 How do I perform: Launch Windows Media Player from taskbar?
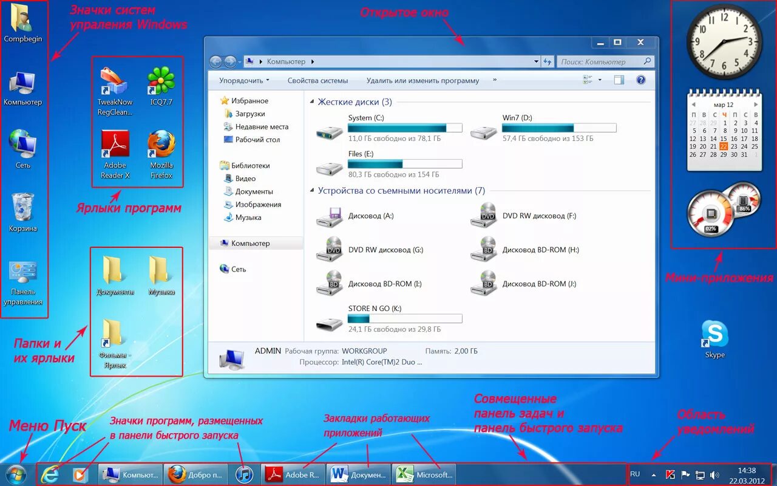tap(80, 474)
